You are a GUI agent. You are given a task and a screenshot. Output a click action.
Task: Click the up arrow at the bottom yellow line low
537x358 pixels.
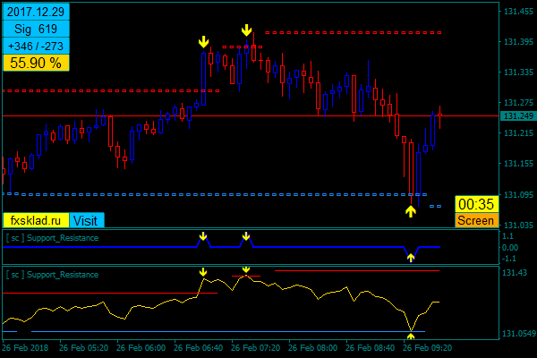[x=411, y=336]
